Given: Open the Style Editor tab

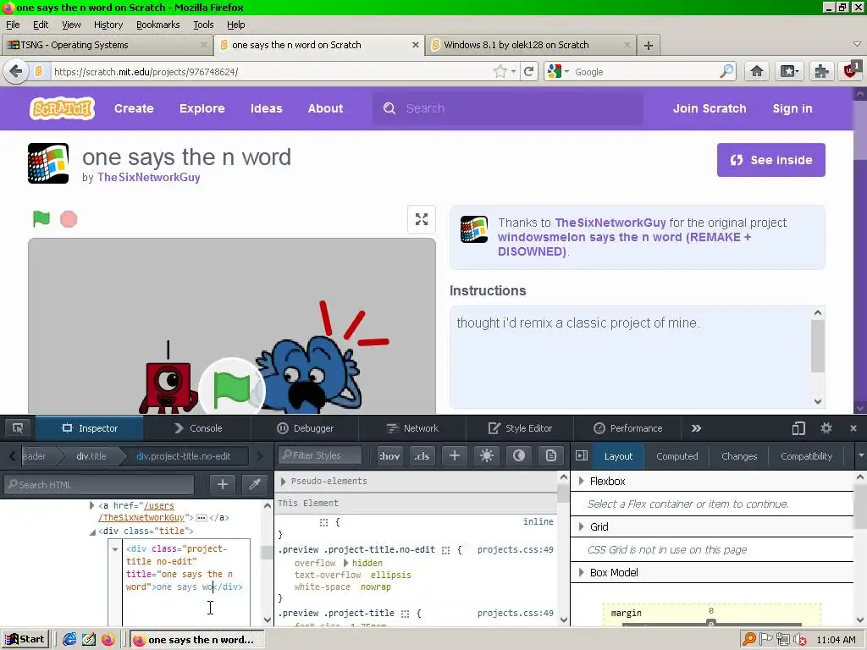Looking at the screenshot, I should click(x=520, y=428).
